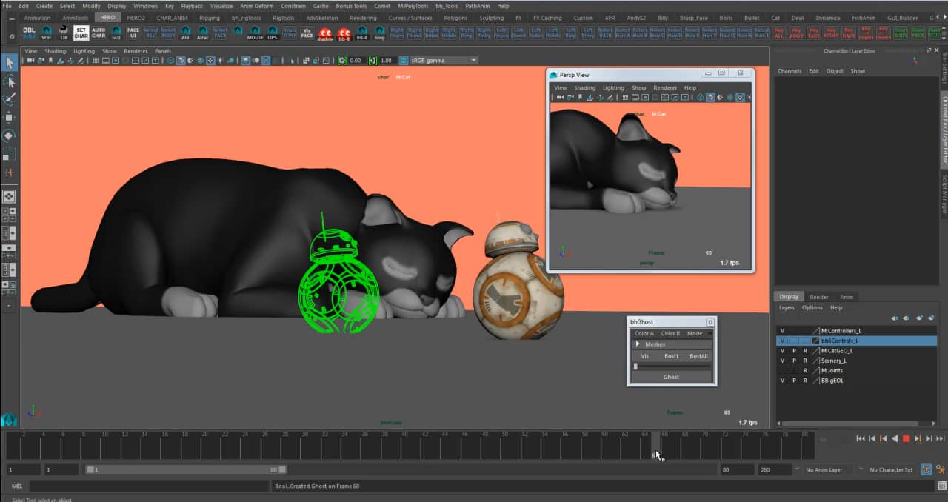Screen dimensions: 948x502
Task: Expand the Meshes section in bhGhost
Action: (x=638, y=344)
